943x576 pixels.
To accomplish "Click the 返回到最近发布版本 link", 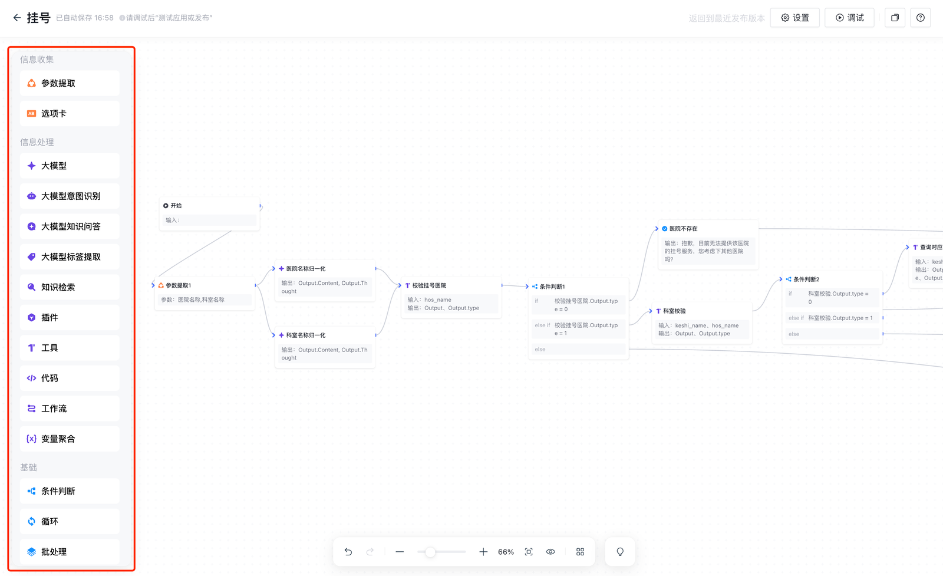I will (x=726, y=18).
